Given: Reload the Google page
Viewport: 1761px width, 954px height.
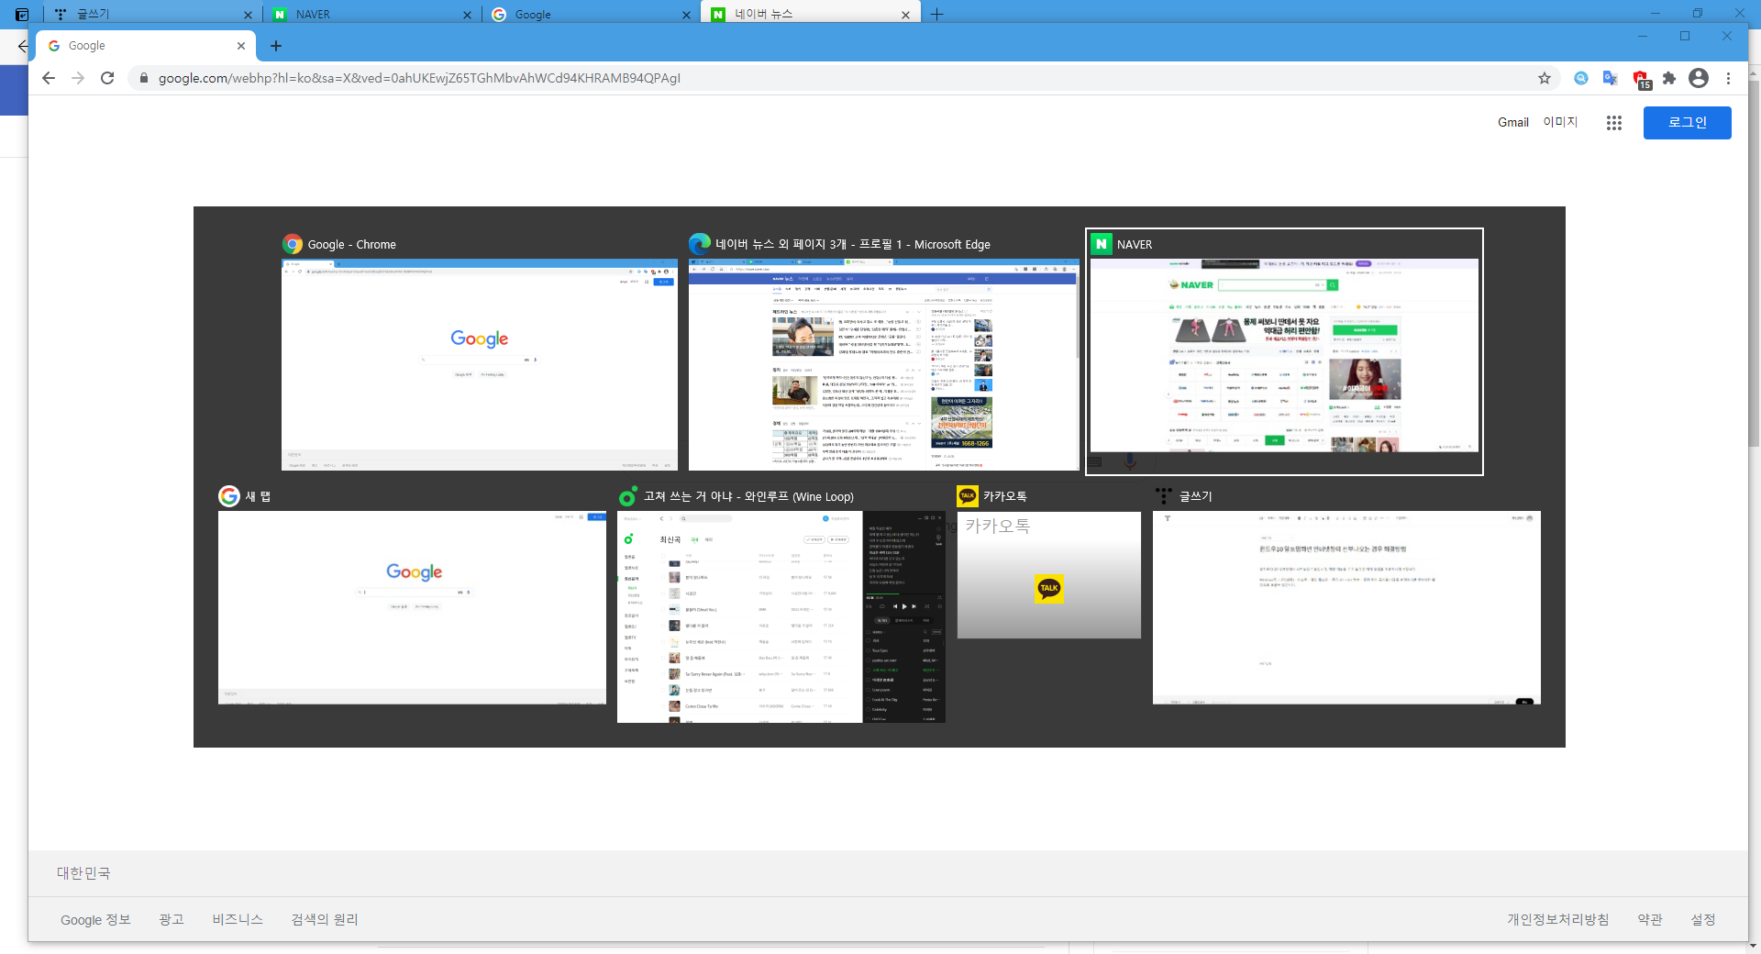Looking at the screenshot, I should pyautogui.click(x=107, y=78).
